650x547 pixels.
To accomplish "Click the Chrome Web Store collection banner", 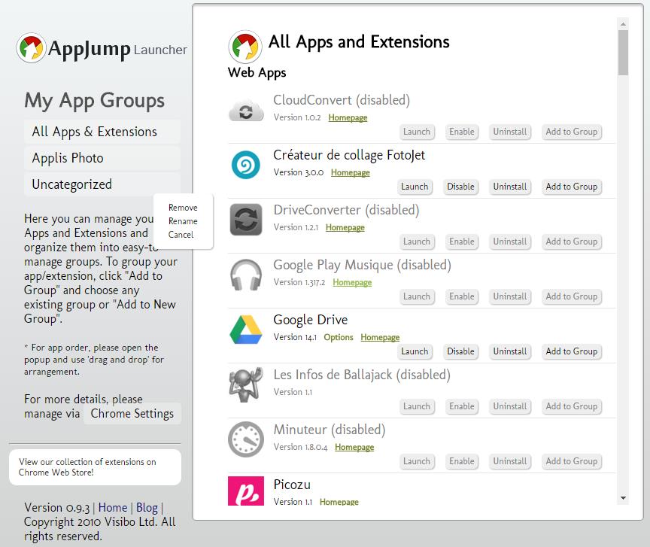I will click(x=95, y=467).
